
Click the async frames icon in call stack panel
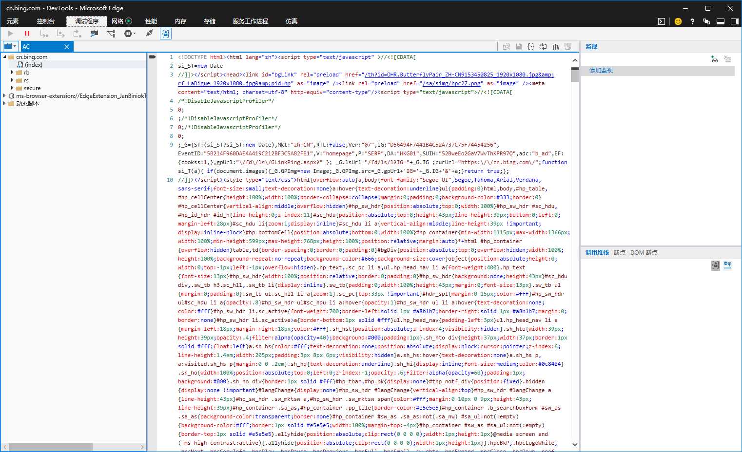click(727, 265)
